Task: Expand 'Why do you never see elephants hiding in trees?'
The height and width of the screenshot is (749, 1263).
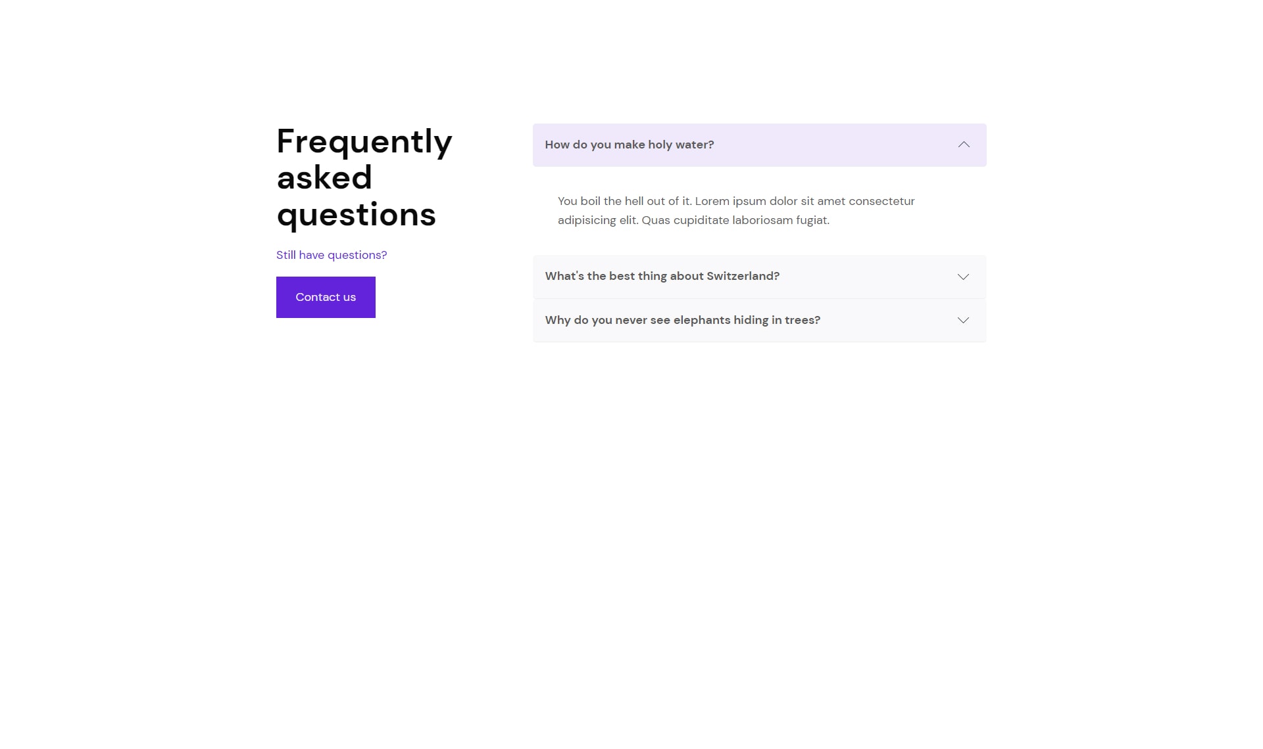Action: coord(759,321)
